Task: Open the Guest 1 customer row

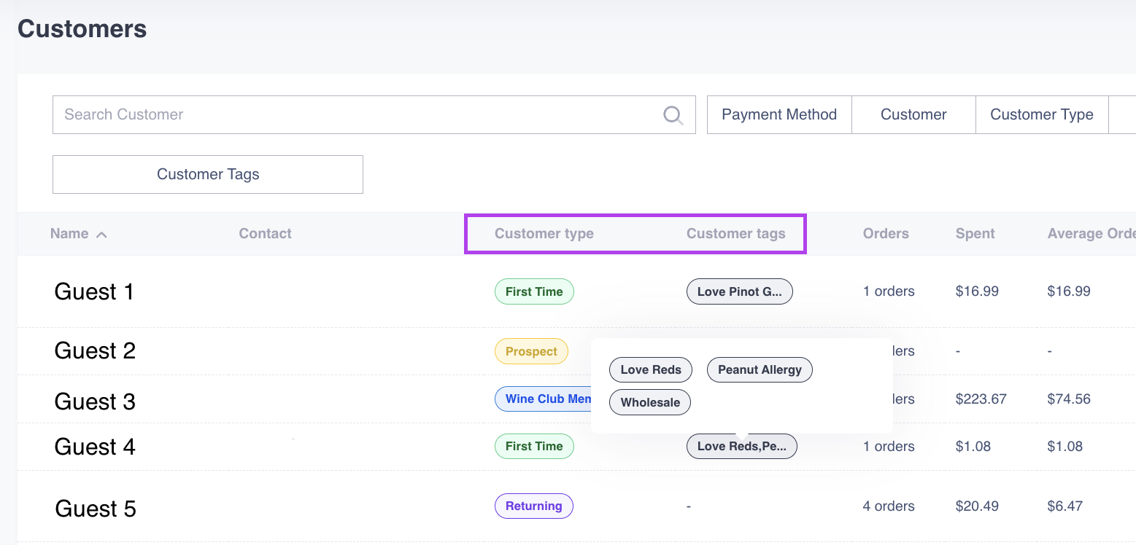Action: pos(94,292)
